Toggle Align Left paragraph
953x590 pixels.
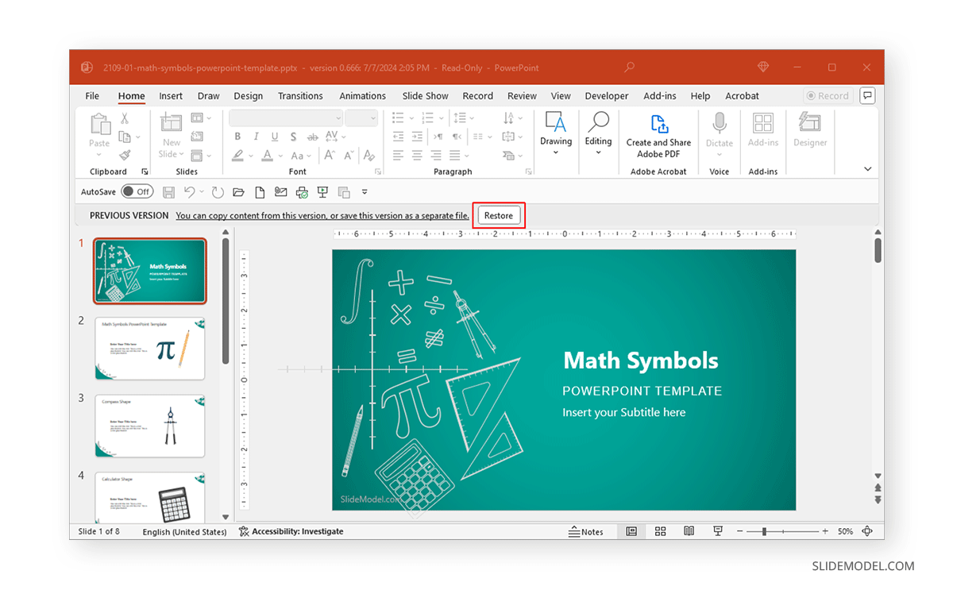[399, 156]
